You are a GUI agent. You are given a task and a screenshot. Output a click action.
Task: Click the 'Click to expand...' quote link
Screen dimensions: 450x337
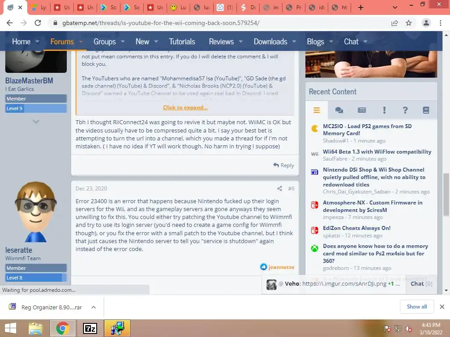click(x=185, y=108)
